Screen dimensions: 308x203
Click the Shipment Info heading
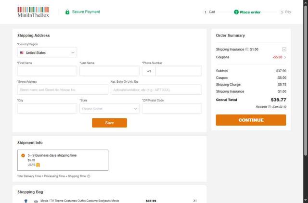pyautogui.click(x=30, y=143)
